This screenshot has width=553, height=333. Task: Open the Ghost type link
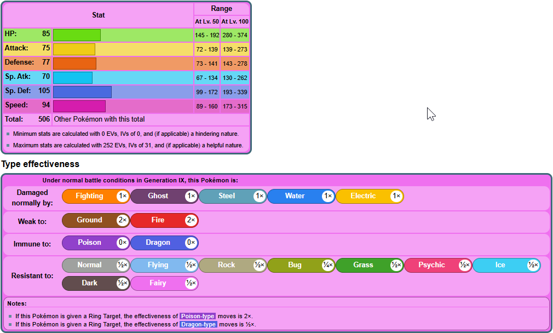(164, 196)
